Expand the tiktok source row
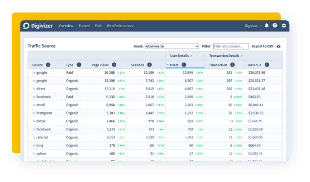This screenshot has height=182, width=310. tap(34, 121)
